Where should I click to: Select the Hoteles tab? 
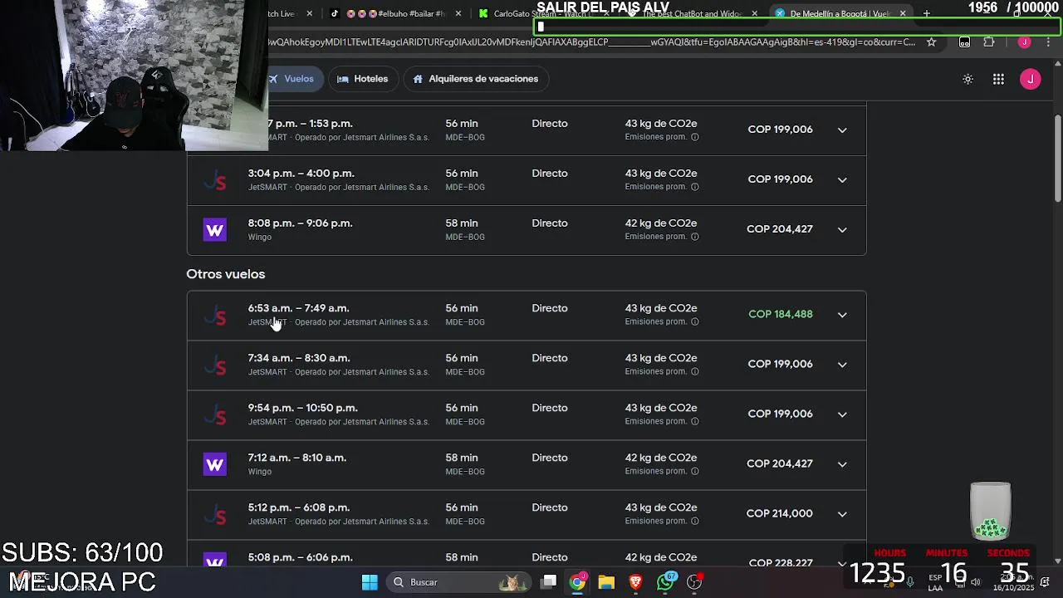tap(363, 79)
